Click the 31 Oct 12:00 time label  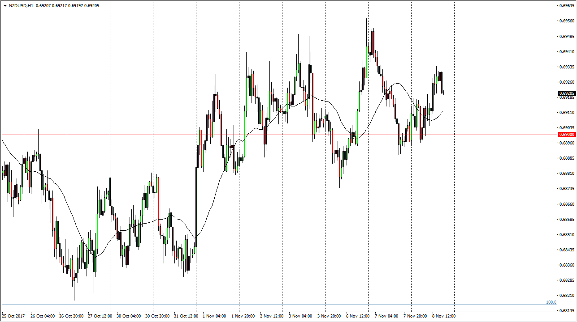186,316
